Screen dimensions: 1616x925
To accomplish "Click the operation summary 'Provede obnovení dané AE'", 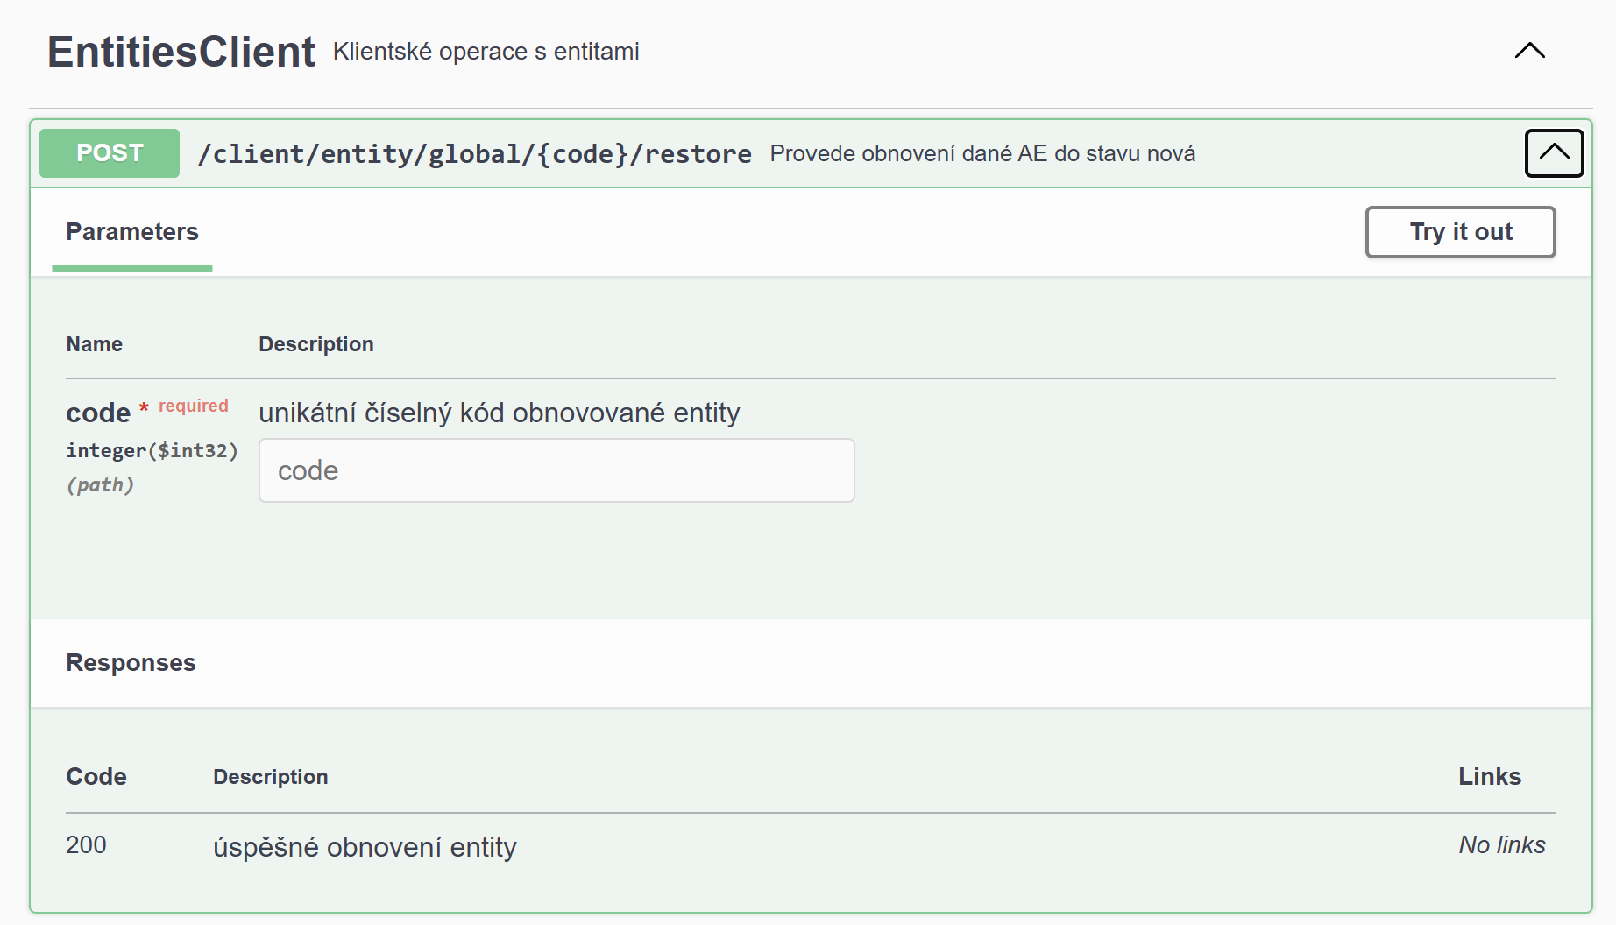I will coord(982,154).
